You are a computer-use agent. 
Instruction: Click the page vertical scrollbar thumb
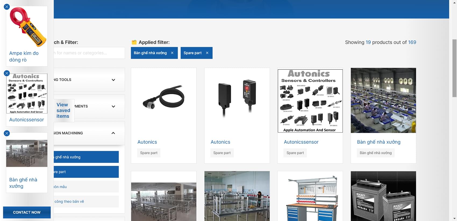454,68
